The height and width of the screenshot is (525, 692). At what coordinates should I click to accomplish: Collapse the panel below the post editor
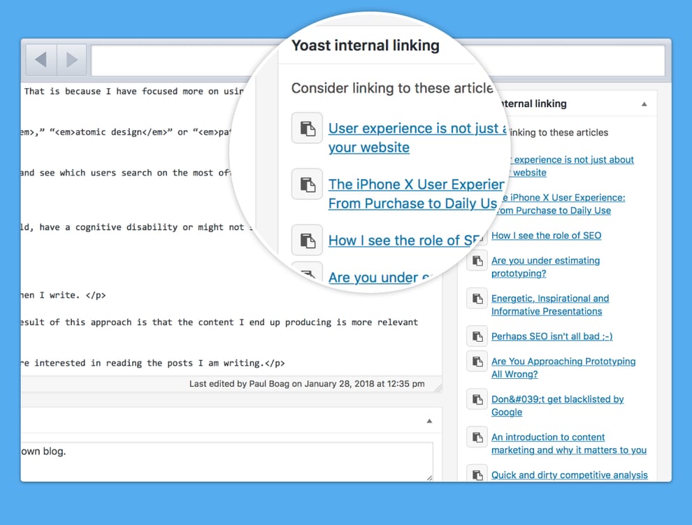tap(429, 421)
